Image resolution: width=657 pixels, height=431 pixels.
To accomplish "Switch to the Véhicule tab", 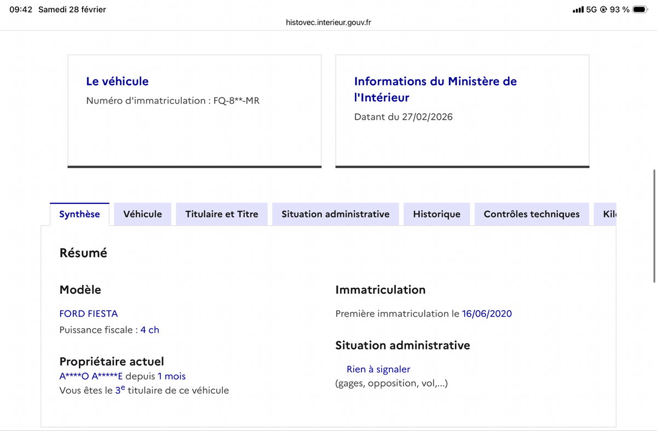I will coord(142,214).
